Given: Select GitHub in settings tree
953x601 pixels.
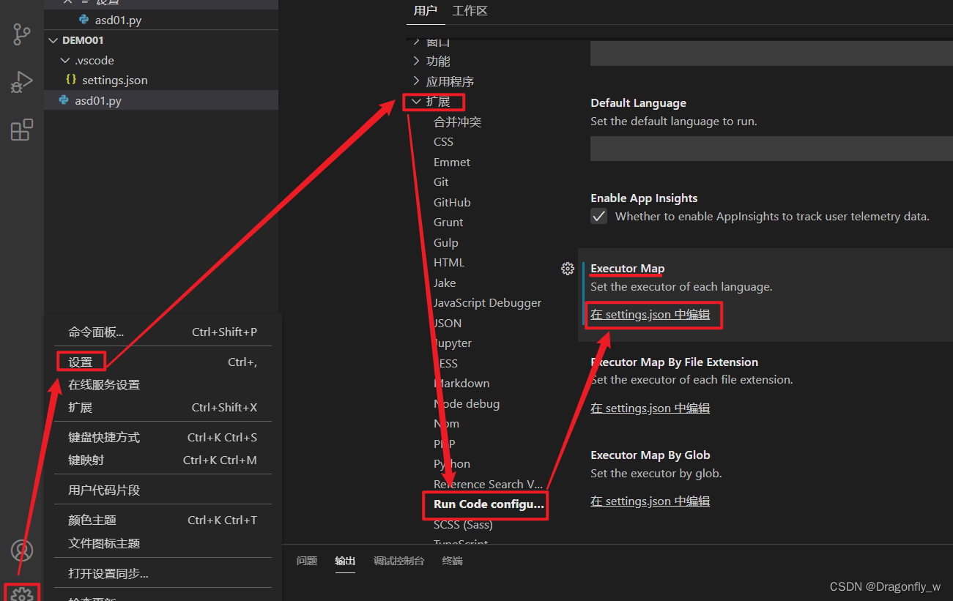Looking at the screenshot, I should (452, 202).
